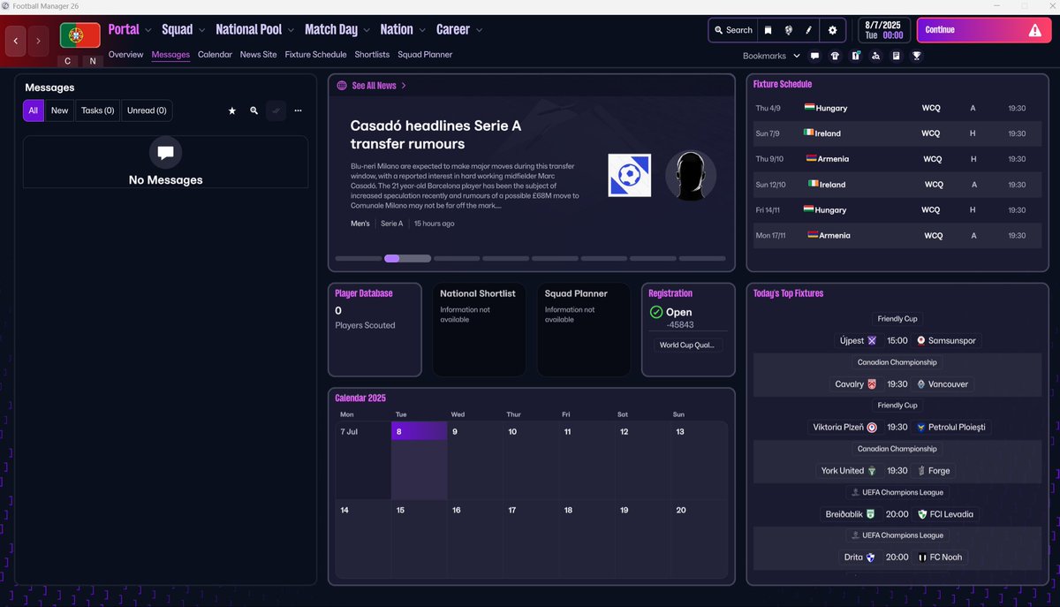
Task: Open the Thu 4/9 Hungary away fixture
Action: [x=897, y=108]
